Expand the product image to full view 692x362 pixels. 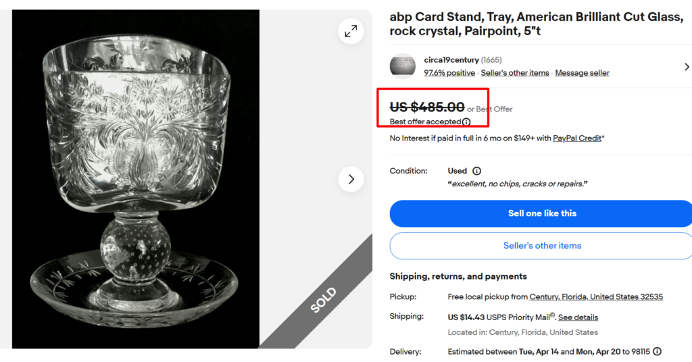pos(351,31)
